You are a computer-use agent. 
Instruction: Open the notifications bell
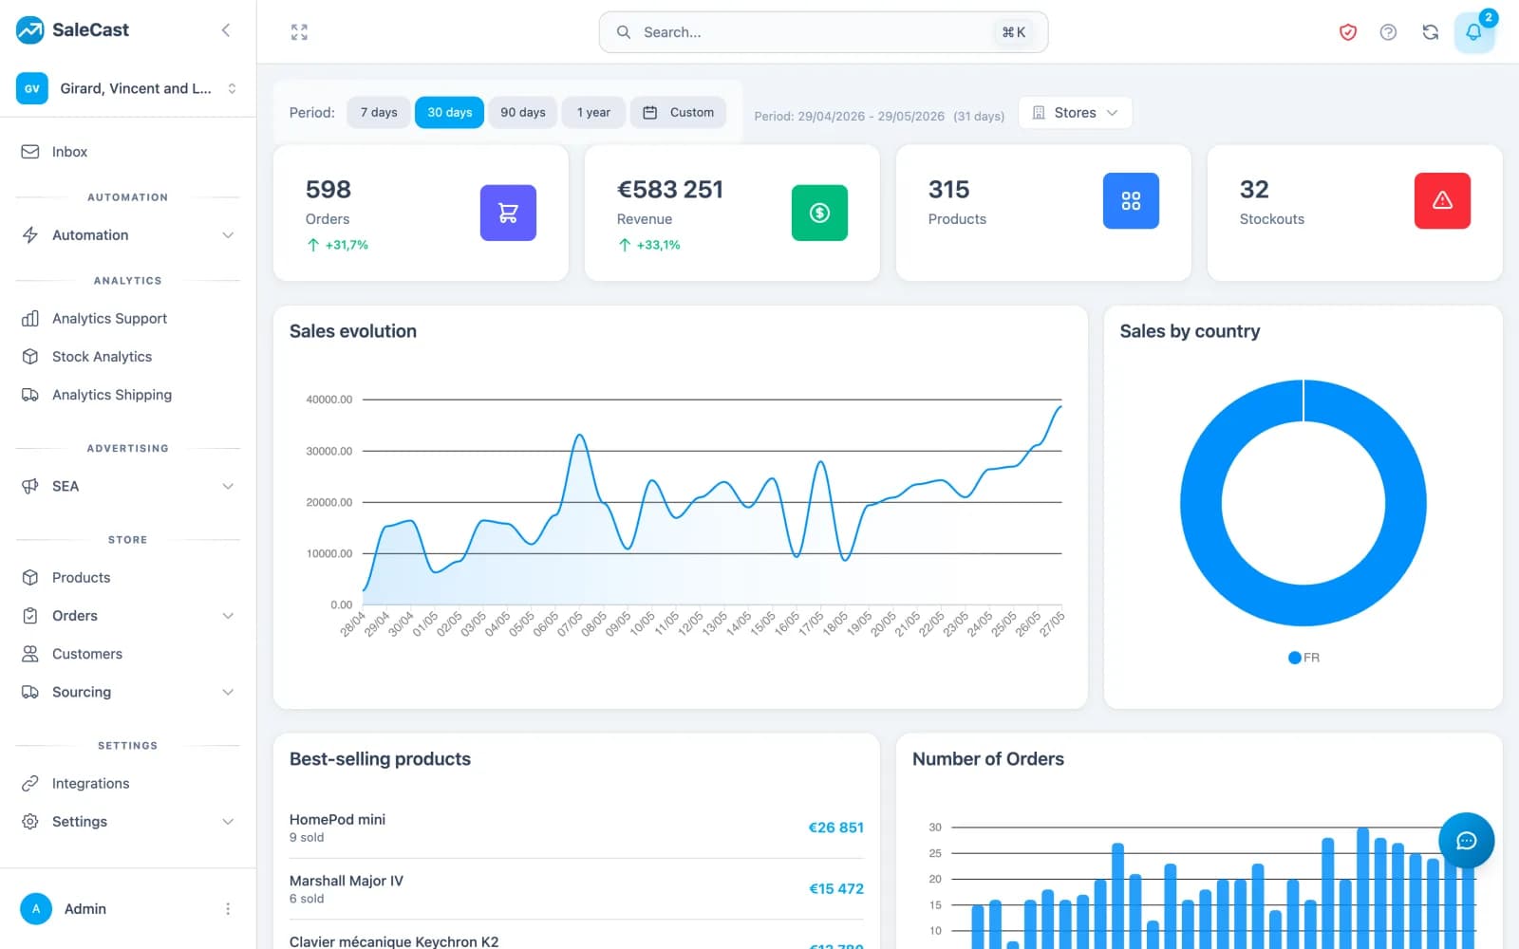click(1473, 32)
